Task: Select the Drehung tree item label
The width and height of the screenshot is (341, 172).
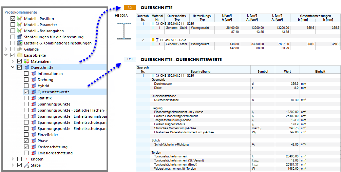Action: pos(45,80)
